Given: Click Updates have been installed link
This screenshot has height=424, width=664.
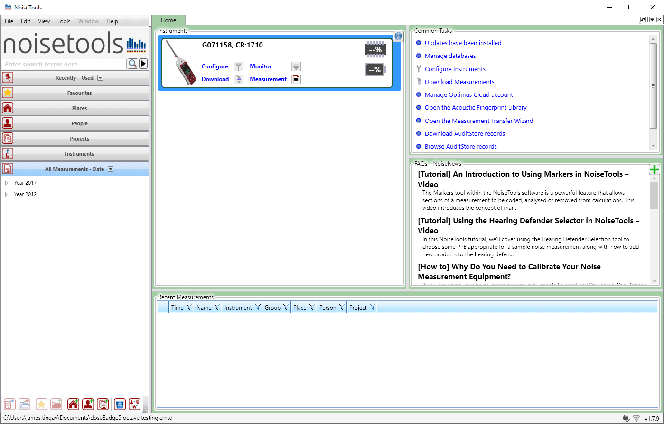Looking at the screenshot, I should pos(463,43).
